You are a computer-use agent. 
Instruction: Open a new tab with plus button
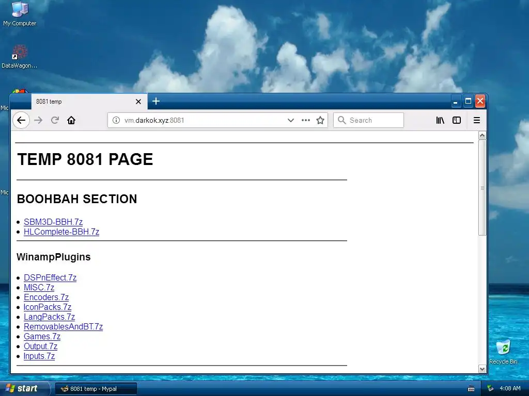[x=156, y=101]
